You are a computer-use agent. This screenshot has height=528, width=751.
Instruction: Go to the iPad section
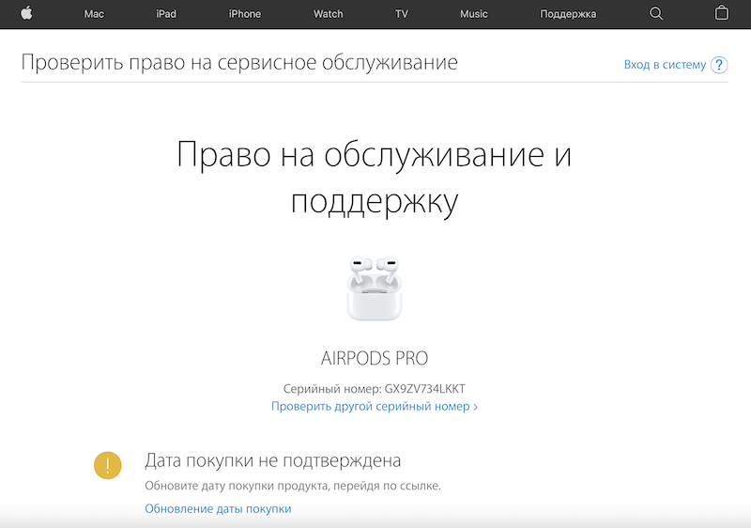166,14
